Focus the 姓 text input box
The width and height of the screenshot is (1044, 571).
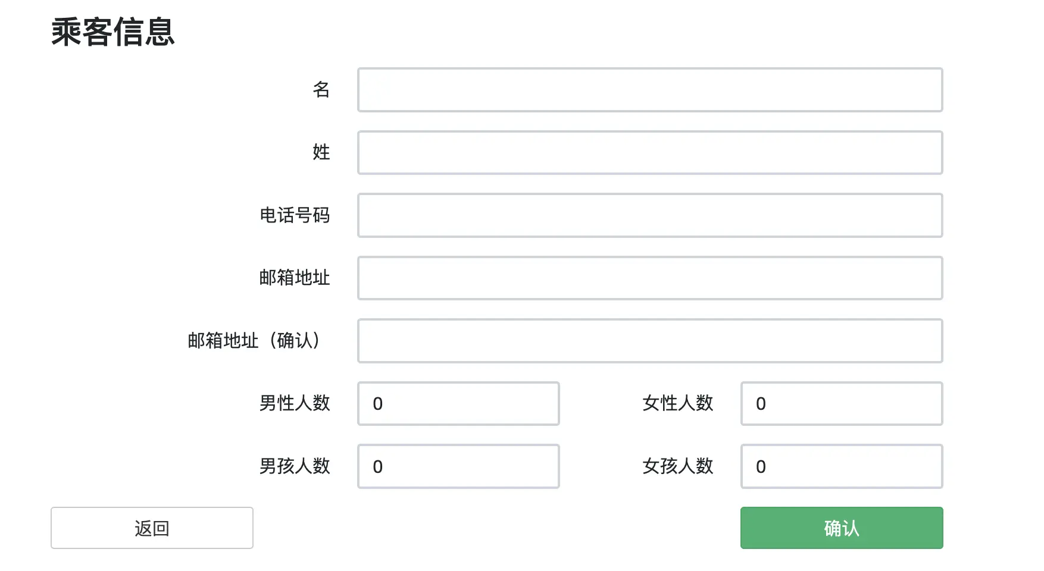click(x=650, y=153)
